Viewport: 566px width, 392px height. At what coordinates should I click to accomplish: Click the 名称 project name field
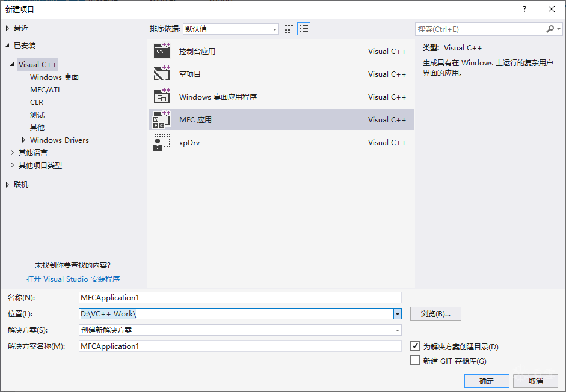pos(240,297)
